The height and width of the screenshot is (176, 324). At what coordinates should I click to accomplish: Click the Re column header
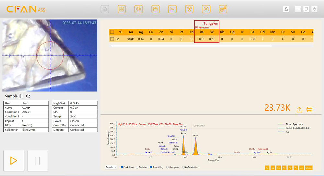click(202, 32)
